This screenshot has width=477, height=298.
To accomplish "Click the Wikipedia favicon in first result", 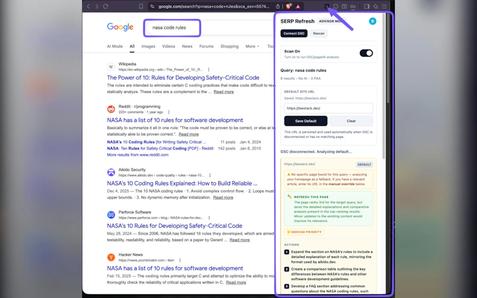I will [x=111, y=67].
